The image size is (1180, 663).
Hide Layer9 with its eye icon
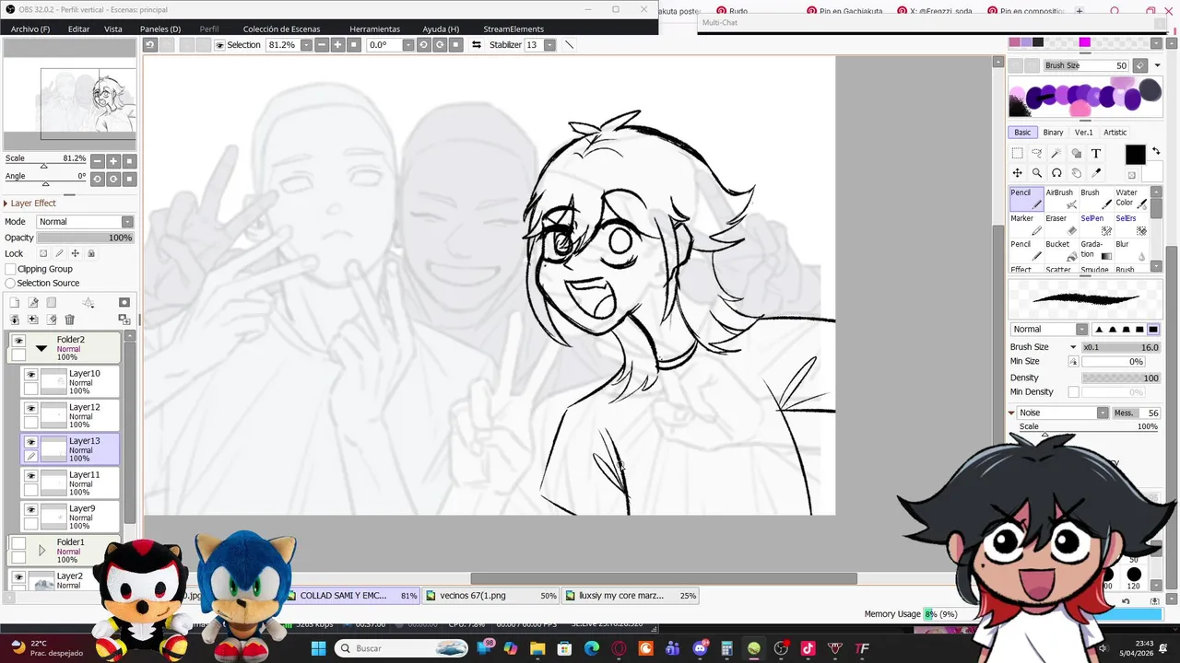31,509
